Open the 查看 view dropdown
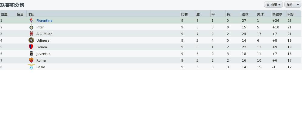Image resolution: width=302 pixels, height=116 pixels. [x=273, y=5]
